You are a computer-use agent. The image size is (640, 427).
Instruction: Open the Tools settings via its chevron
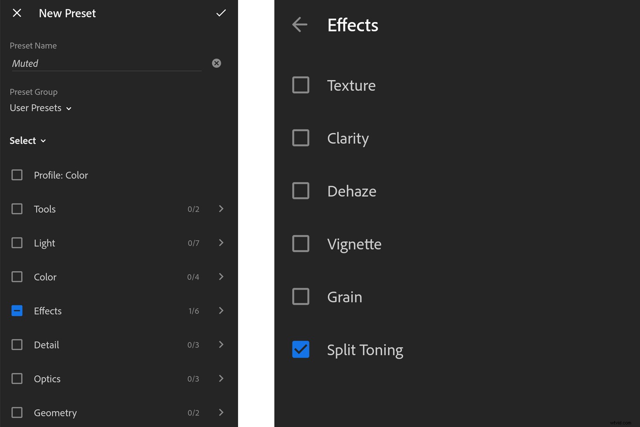221,209
